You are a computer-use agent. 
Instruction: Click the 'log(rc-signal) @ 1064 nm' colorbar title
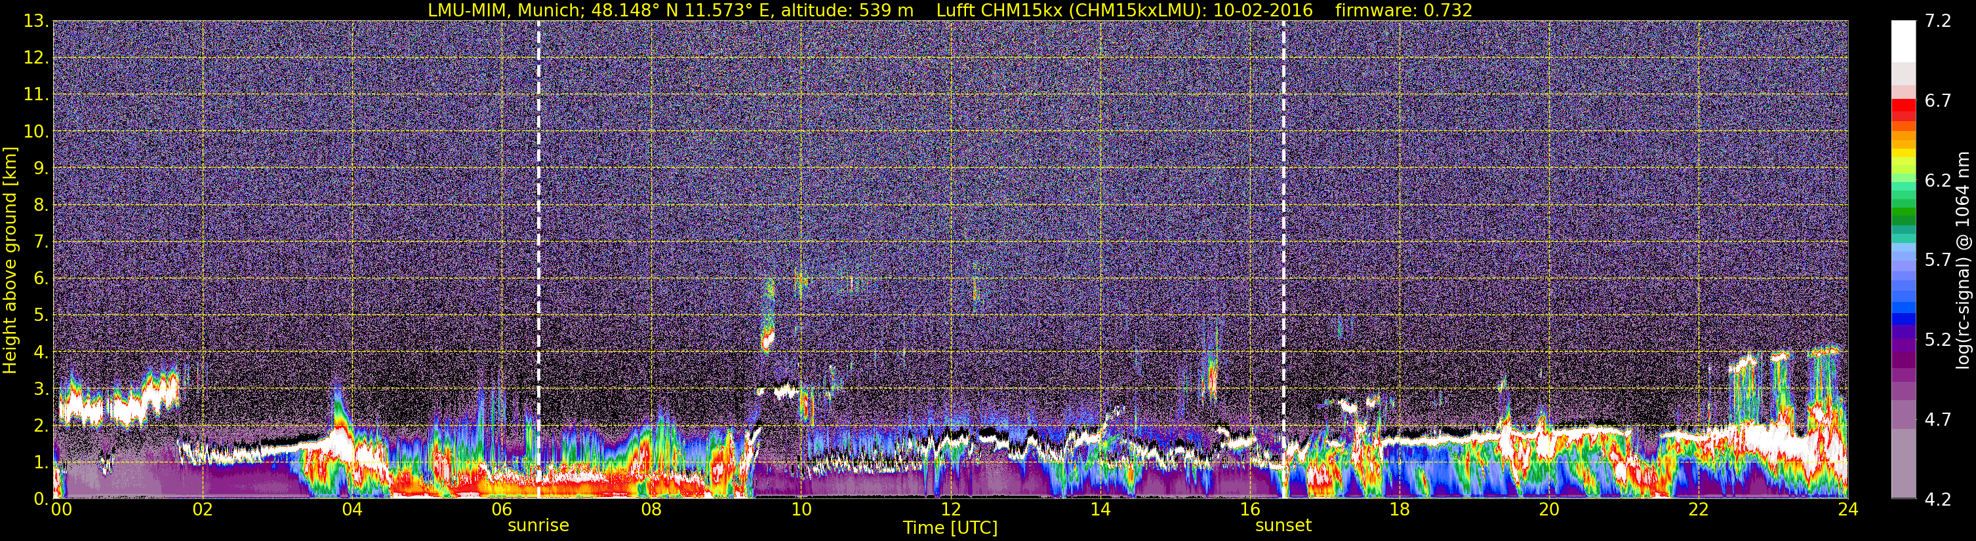(x=1962, y=260)
